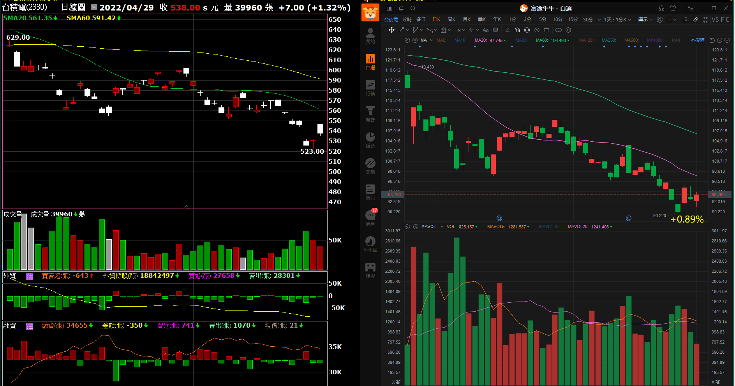Take chart screenshot with camera icon
This screenshot has height=386, width=735.
tap(686, 19)
